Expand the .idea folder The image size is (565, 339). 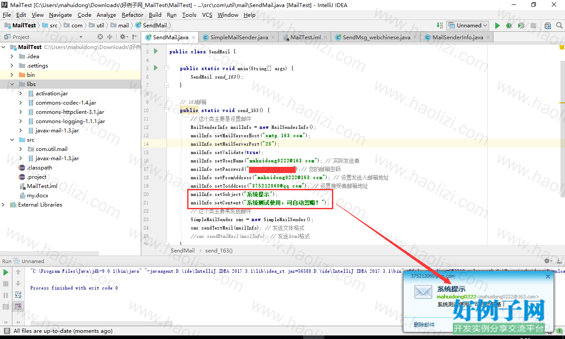click(12, 56)
